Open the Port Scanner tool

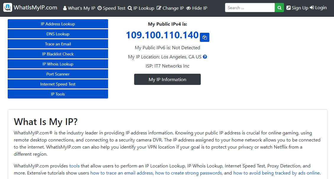[x=58, y=74]
